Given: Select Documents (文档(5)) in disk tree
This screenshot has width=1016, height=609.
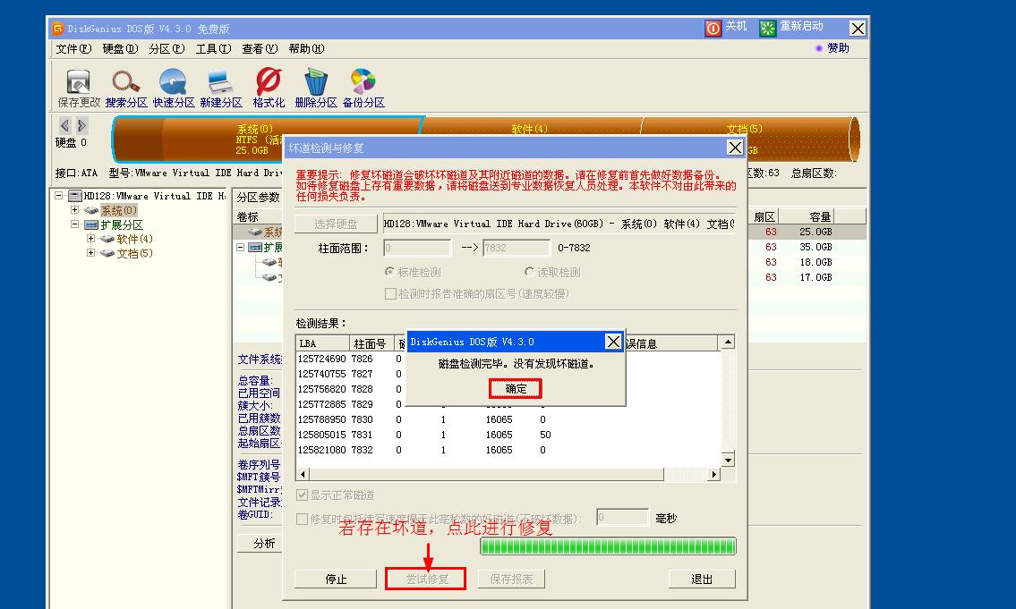Looking at the screenshot, I should 135,253.
